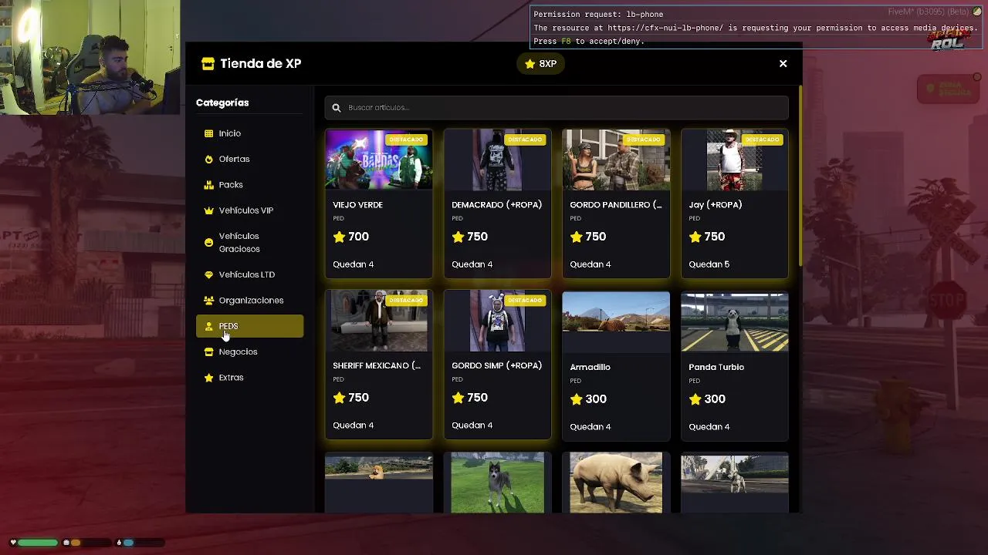Screen dimensions: 988x555
Task: Click the star icon in 8XP badge
Action: click(530, 64)
